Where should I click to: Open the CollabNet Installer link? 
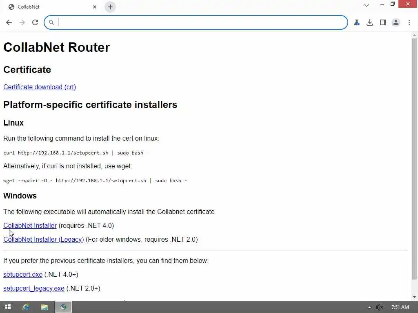(30, 225)
